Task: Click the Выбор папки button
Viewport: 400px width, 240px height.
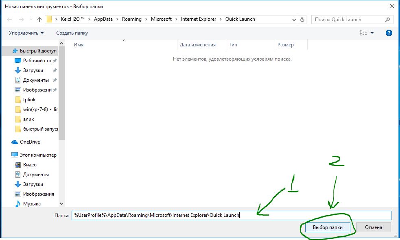Action: pos(328,227)
